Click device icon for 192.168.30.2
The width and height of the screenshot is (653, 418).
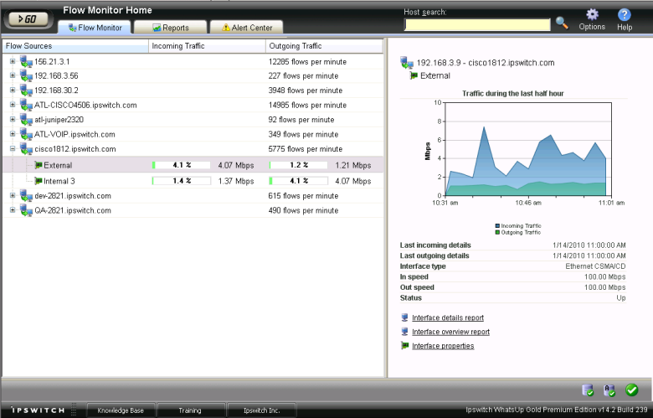[x=26, y=90]
